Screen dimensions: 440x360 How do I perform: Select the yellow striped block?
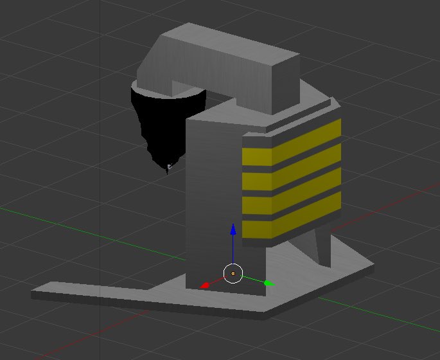coord(292,180)
